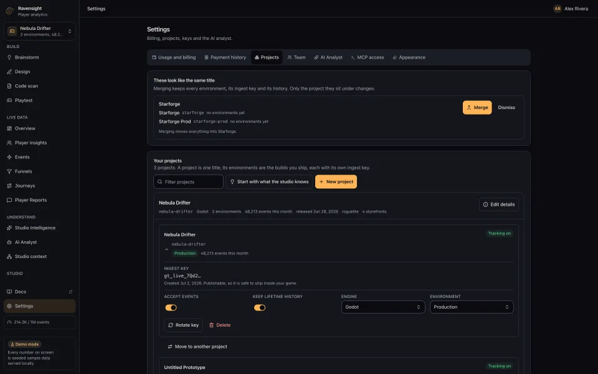This screenshot has width=598, height=374.
Task: Switch to the MCP access tab
Action: click(x=368, y=57)
